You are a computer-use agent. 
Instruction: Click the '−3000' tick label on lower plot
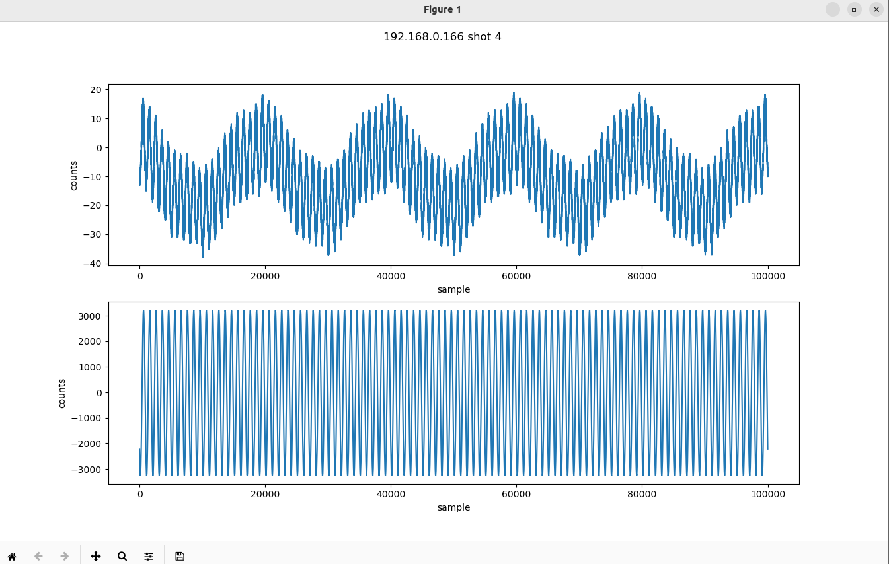(85, 470)
